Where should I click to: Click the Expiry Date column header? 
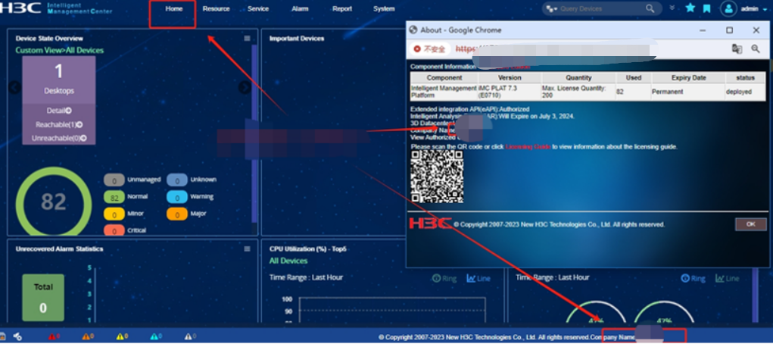(688, 77)
